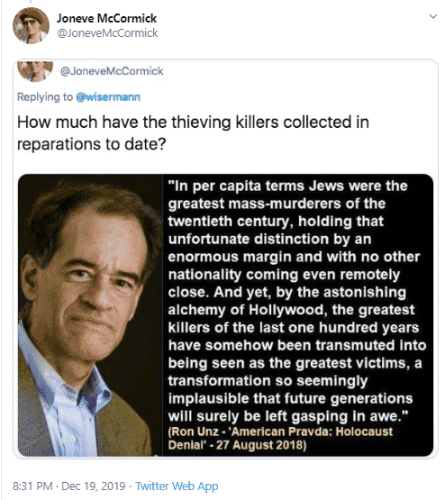Open Joneve McCormick display name profile

click(106, 18)
